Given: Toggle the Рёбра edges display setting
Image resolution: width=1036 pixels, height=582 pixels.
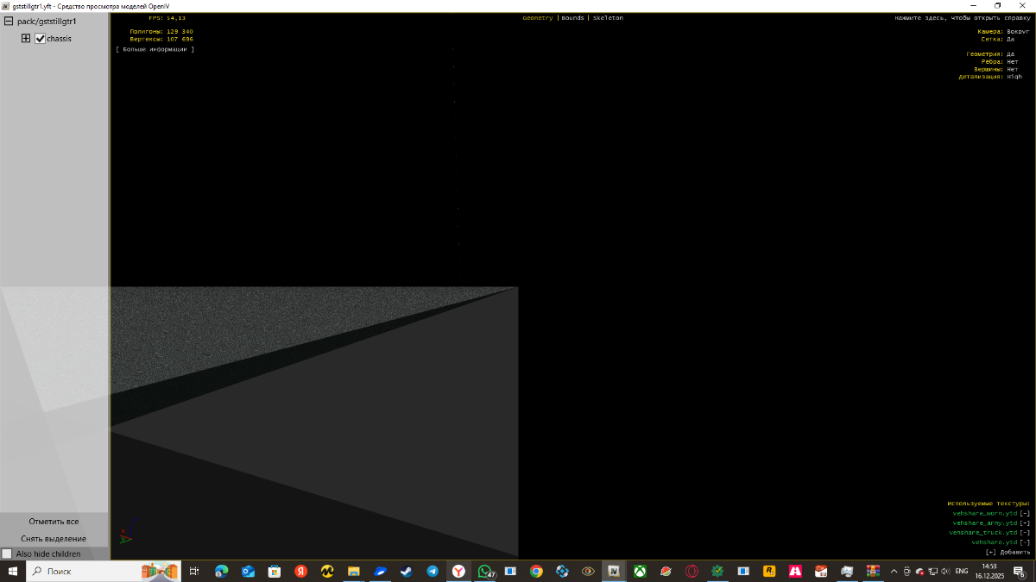Looking at the screenshot, I should point(1012,61).
